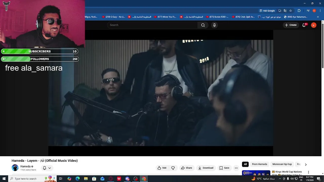324x182 pixels.
Task: Launch Copilot from the taskbar
Action: 69,179
